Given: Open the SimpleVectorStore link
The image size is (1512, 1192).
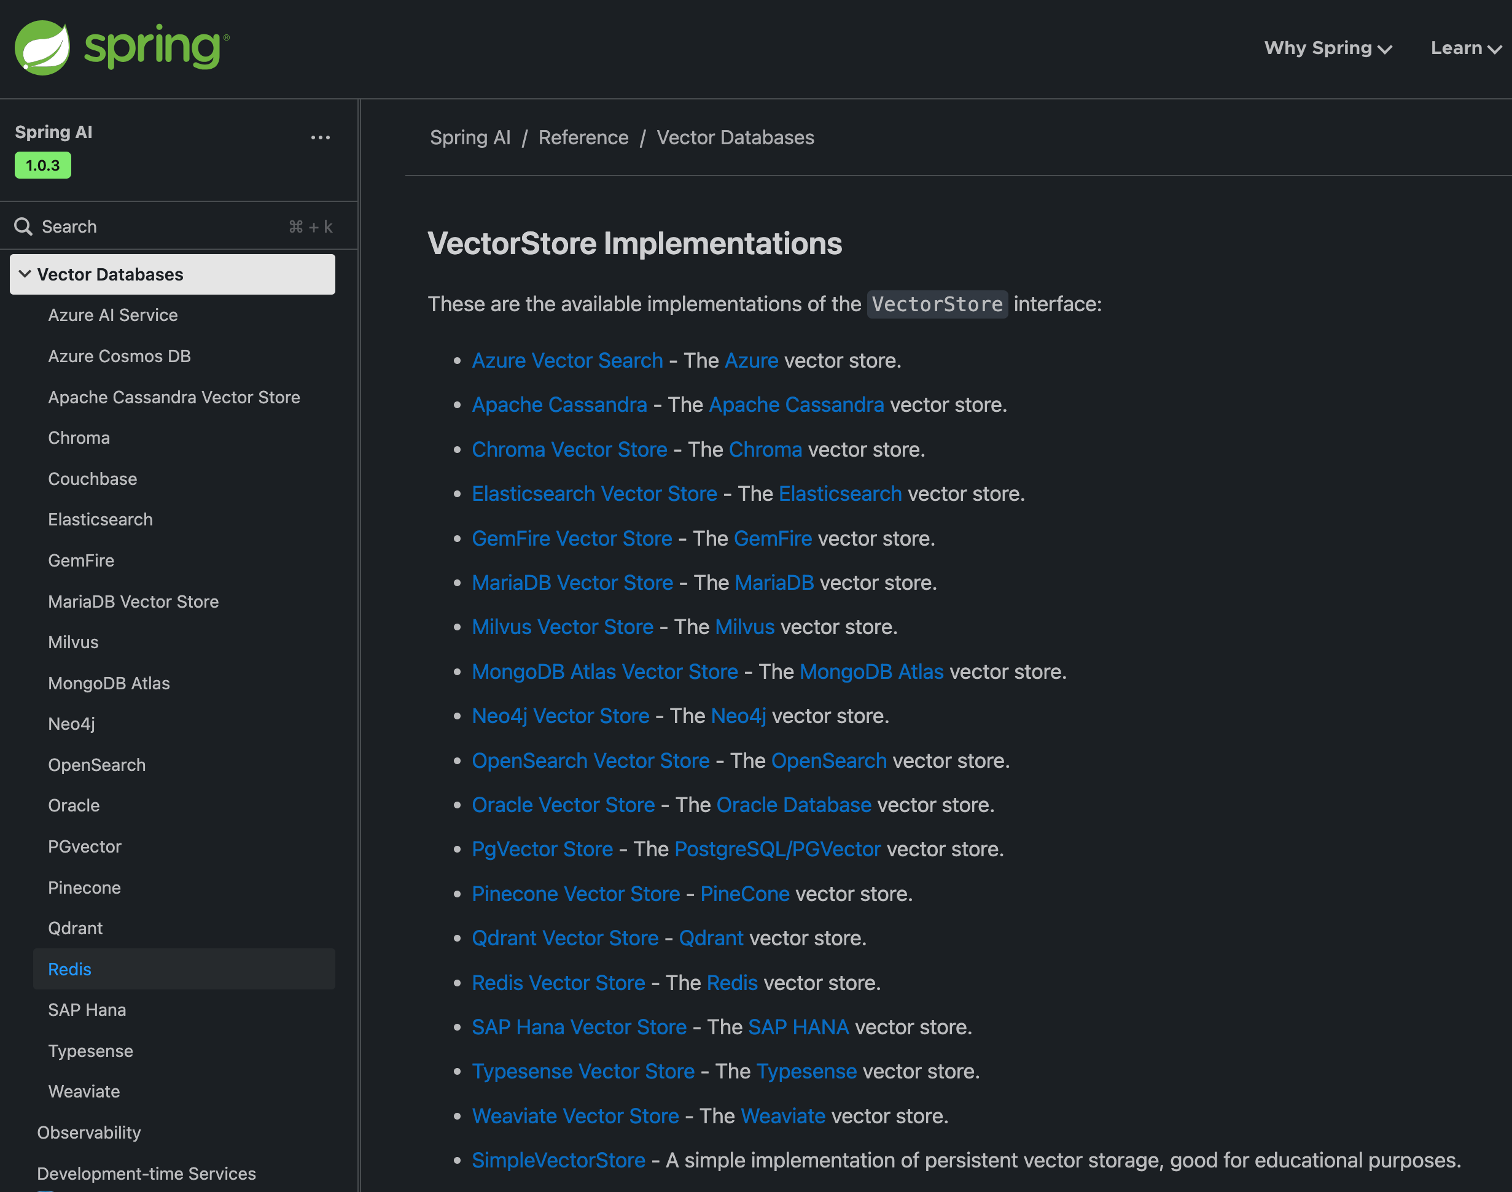Looking at the screenshot, I should [558, 1160].
